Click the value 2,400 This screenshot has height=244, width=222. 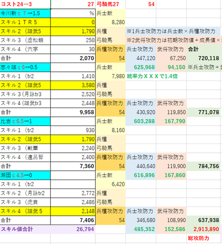[x=73, y=157]
